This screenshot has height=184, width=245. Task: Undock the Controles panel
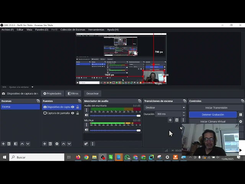242,101
